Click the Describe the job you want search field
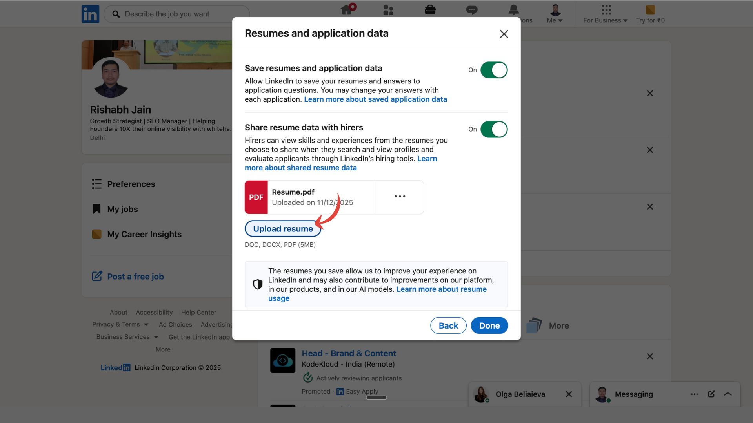Viewport: 753px width, 423px height. tap(176, 14)
